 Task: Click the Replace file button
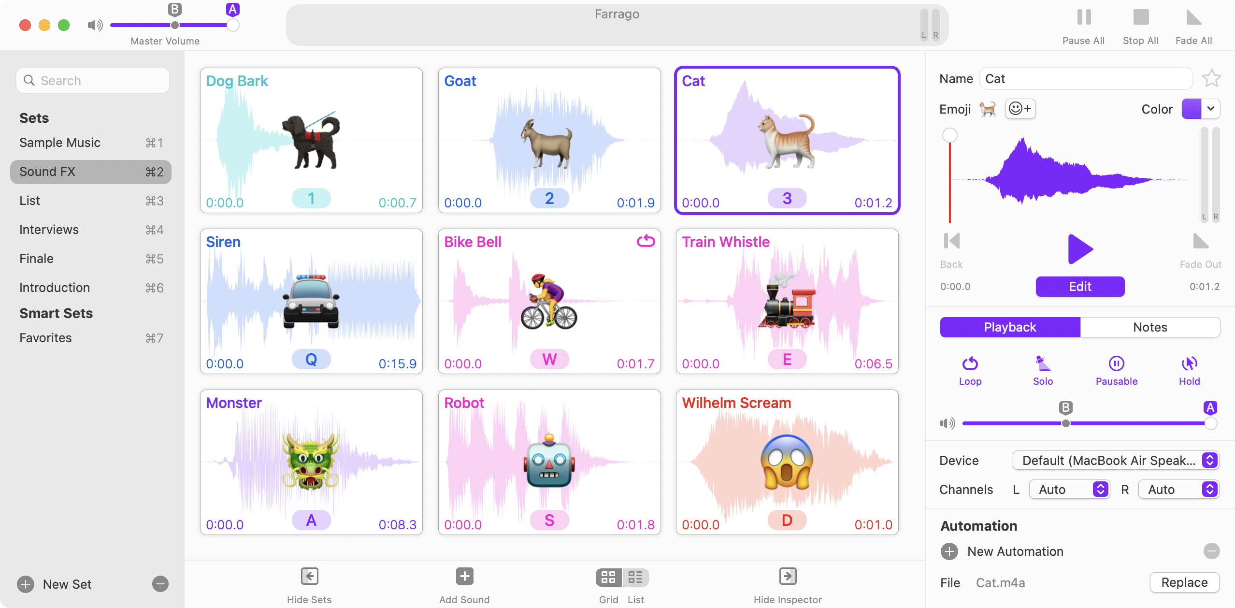1184,582
